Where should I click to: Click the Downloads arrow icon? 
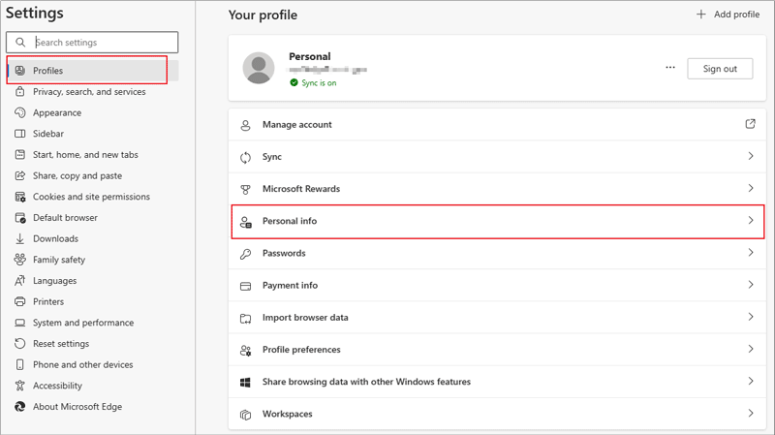pos(19,238)
